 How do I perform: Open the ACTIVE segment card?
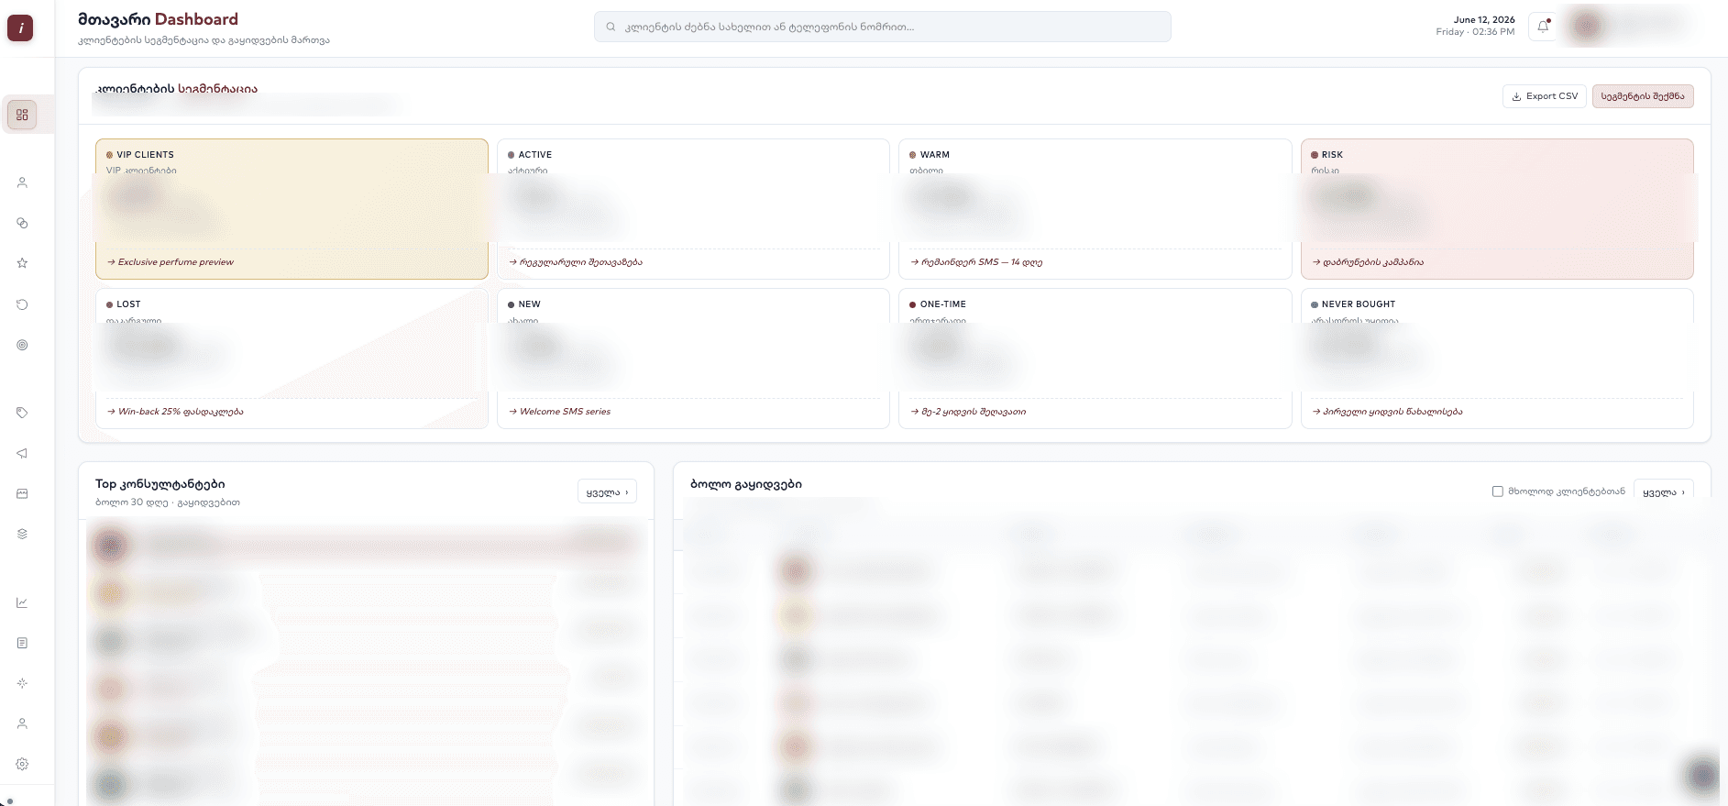[693, 209]
